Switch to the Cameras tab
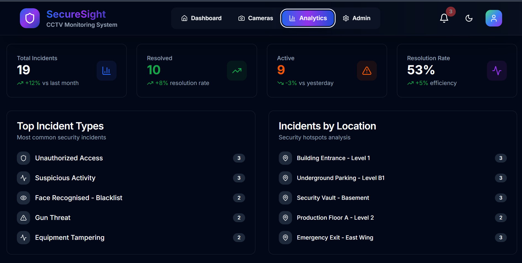Screen dimensions: 522x263 (x=256, y=18)
